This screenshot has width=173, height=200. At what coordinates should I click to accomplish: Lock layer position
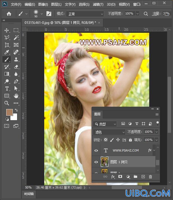(118, 140)
